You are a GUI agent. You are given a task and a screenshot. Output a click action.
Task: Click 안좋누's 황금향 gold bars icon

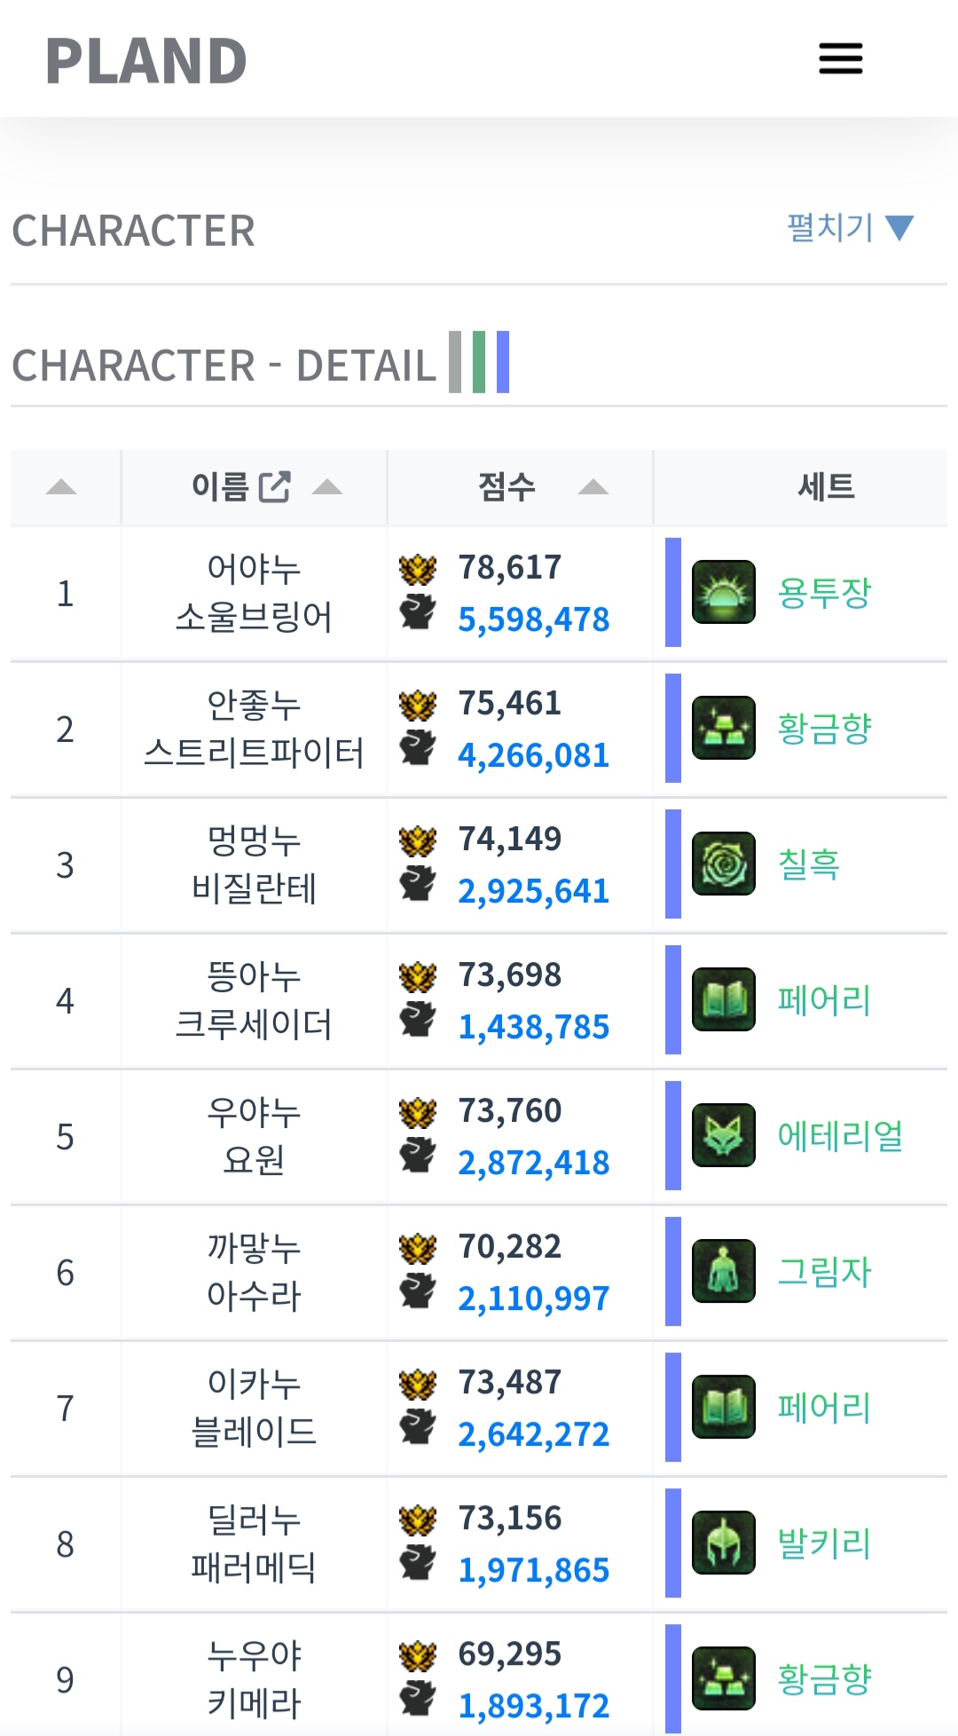[723, 728]
